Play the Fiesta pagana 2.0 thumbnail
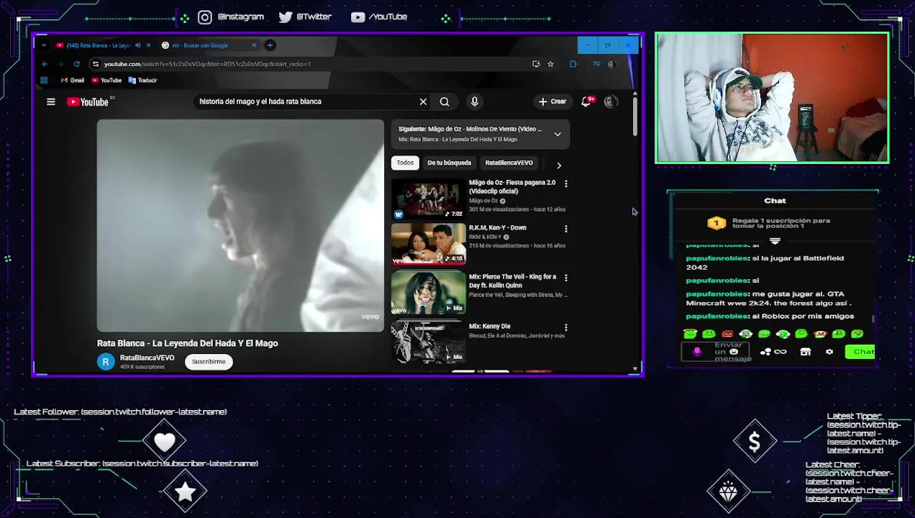The width and height of the screenshot is (915, 518). pyautogui.click(x=428, y=198)
